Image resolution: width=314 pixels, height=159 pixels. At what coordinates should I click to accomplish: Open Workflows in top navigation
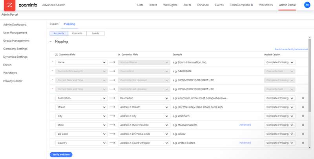pyautogui.click(x=266, y=5)
